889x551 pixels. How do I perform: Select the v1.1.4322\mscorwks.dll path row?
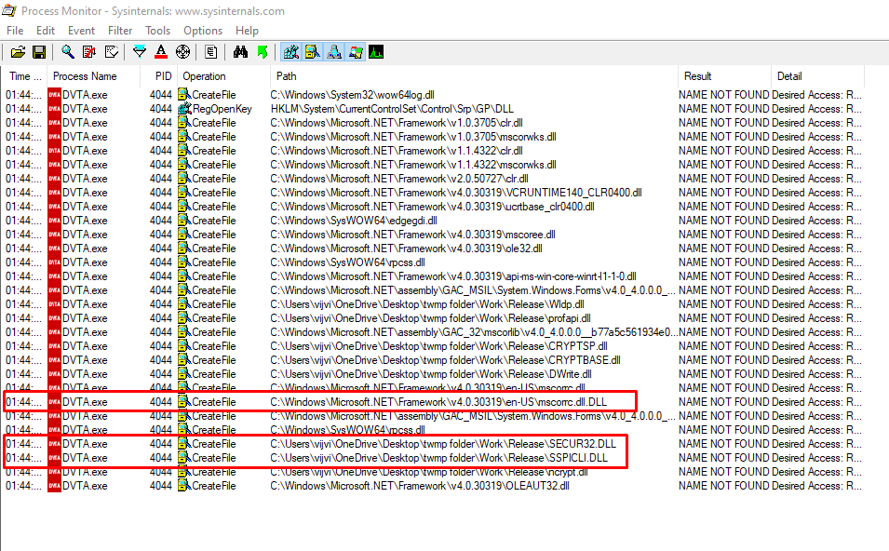(x=413, y=165)
